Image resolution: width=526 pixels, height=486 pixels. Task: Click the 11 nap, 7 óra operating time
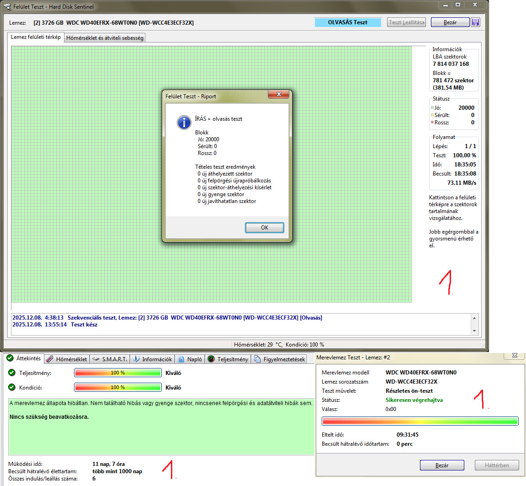108,464
